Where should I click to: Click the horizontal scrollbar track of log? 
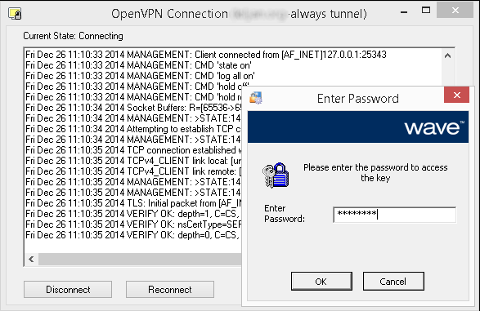coord(140,260)
